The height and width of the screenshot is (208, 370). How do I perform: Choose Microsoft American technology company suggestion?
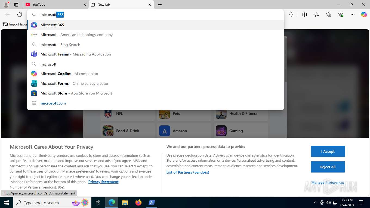[x=155, y=35]
